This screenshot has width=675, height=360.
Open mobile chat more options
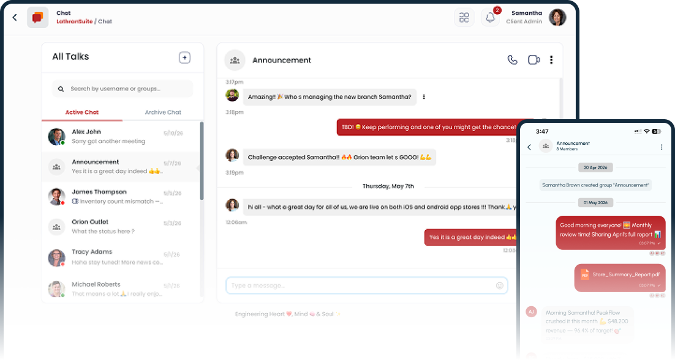[662, 147]
